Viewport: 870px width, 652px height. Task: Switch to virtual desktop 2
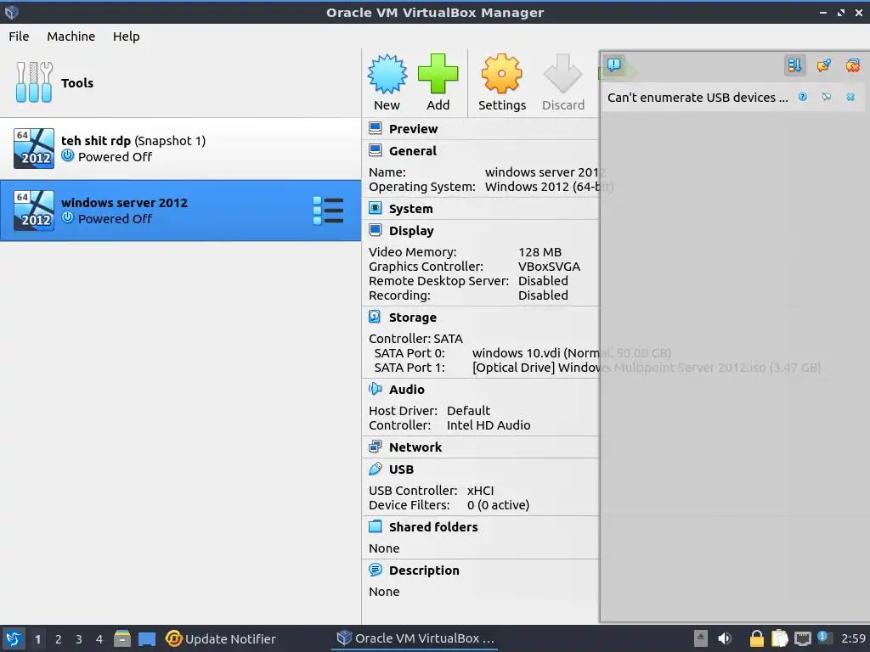pyautogui.click(x=59, y=639)
